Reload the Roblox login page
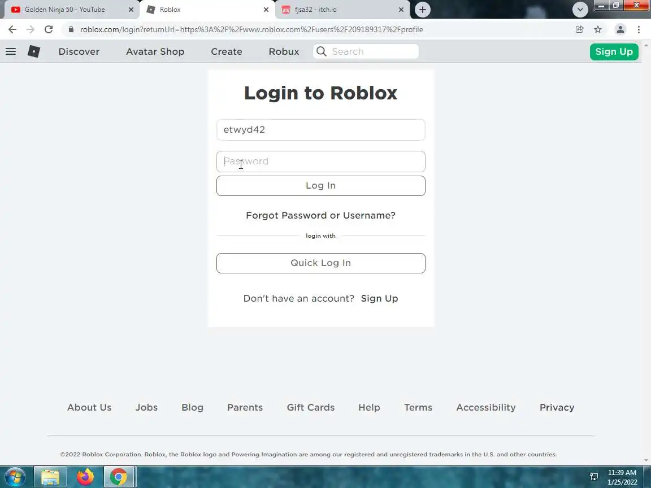Image resolution: width=651 pixels, height=488 pixels. click(x=49, y=29)
